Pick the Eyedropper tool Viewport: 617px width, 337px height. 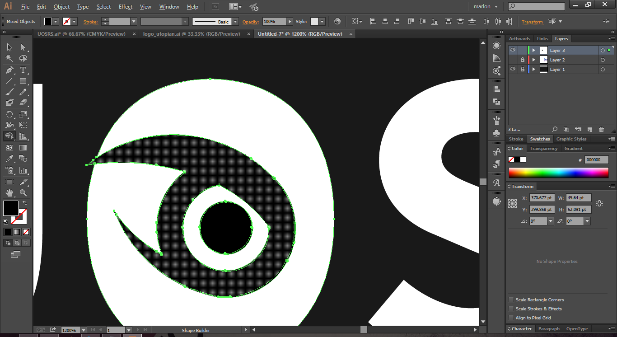point(9,159)
